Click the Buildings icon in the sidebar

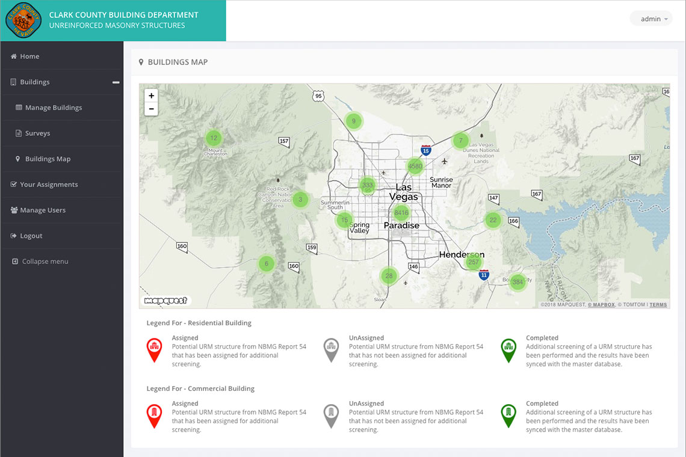click(x=14, y=82)
